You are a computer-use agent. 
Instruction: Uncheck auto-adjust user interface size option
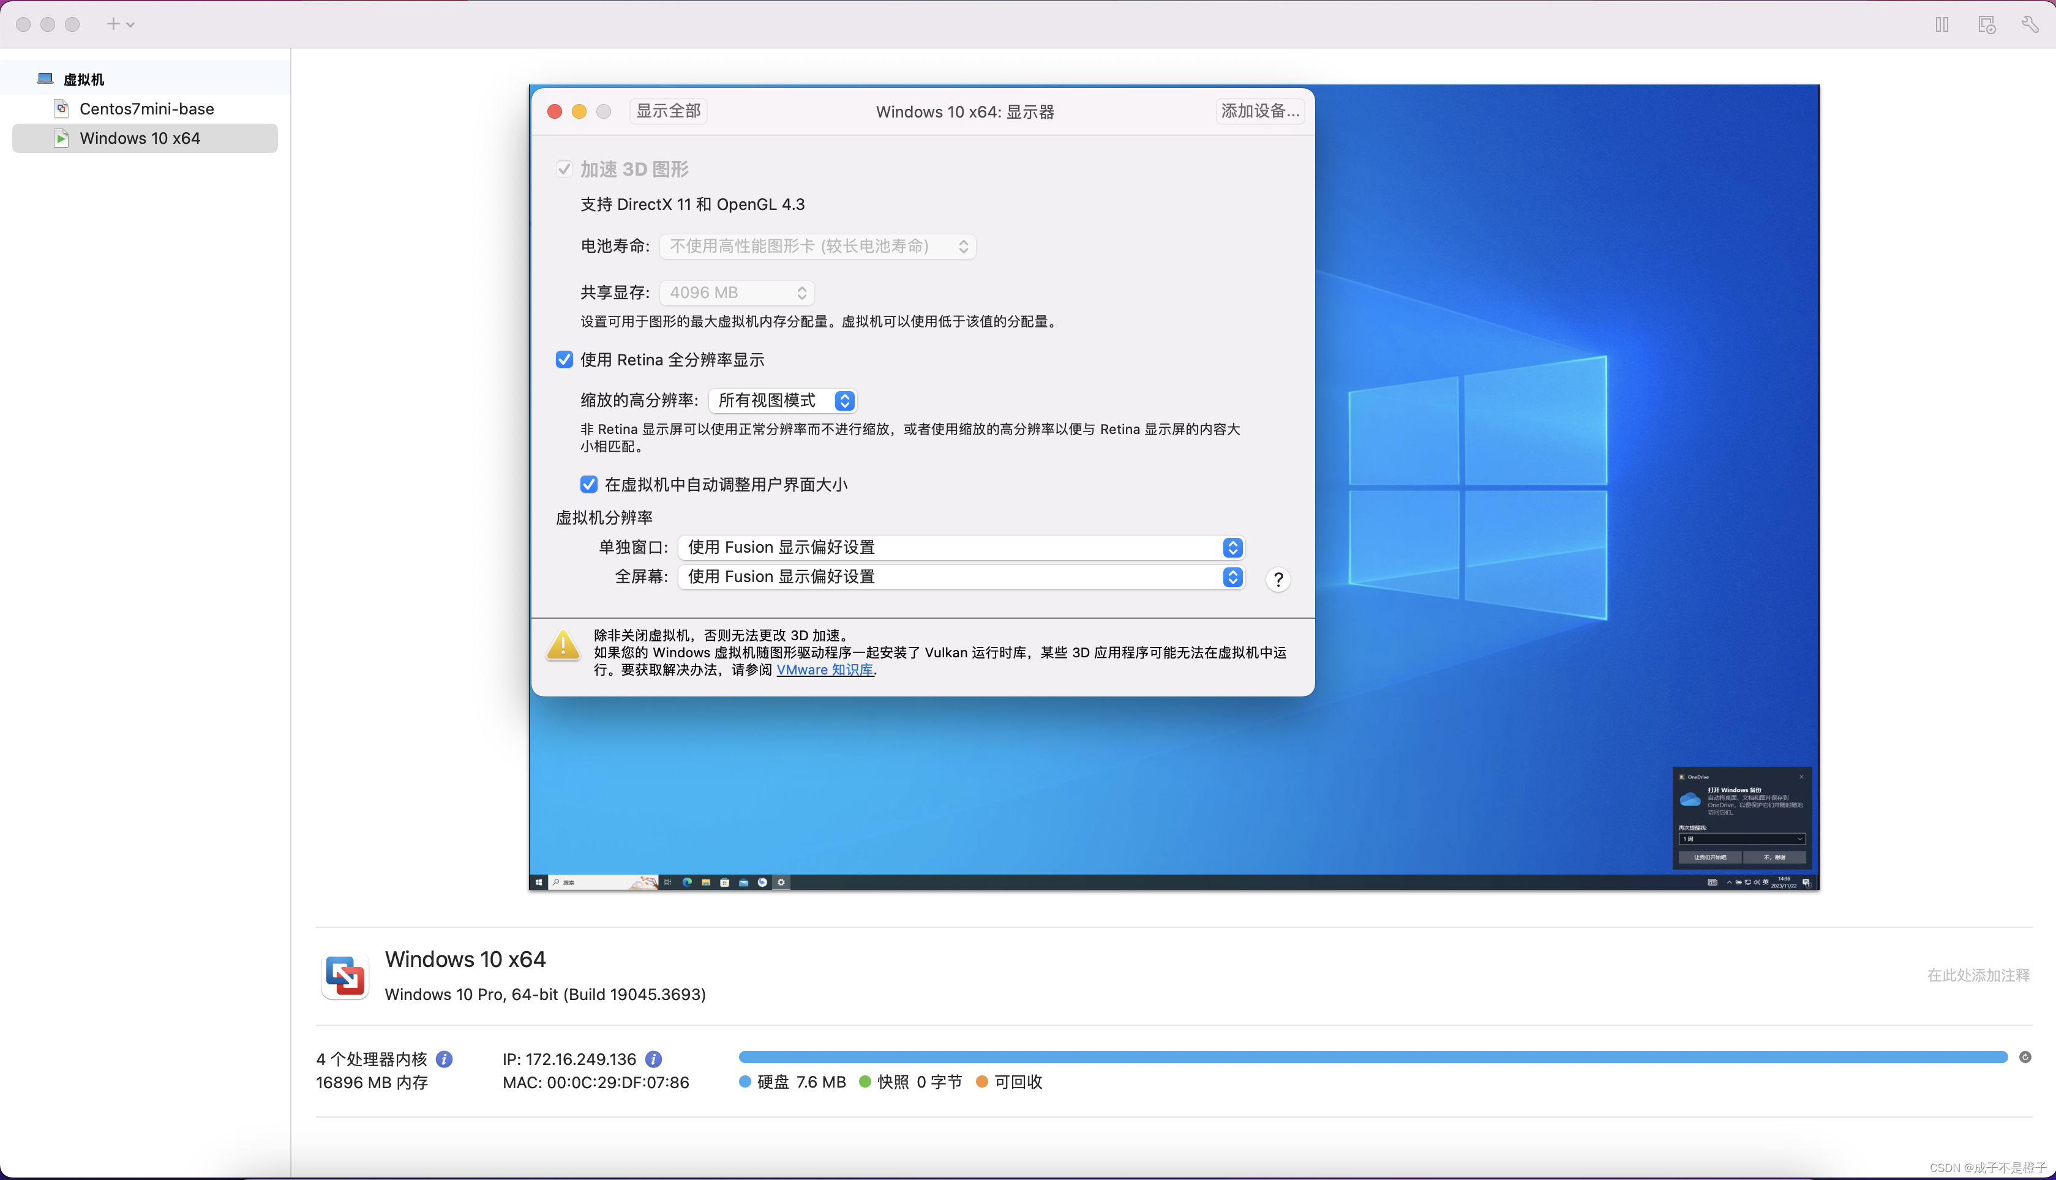(588, 485)
